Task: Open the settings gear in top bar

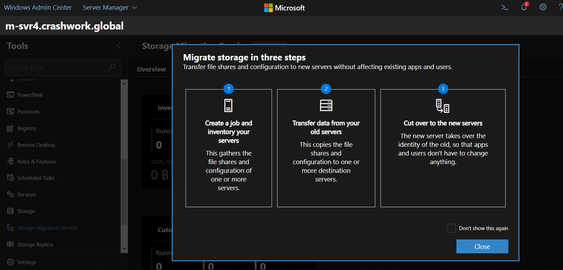Action: tap(543, 7)
